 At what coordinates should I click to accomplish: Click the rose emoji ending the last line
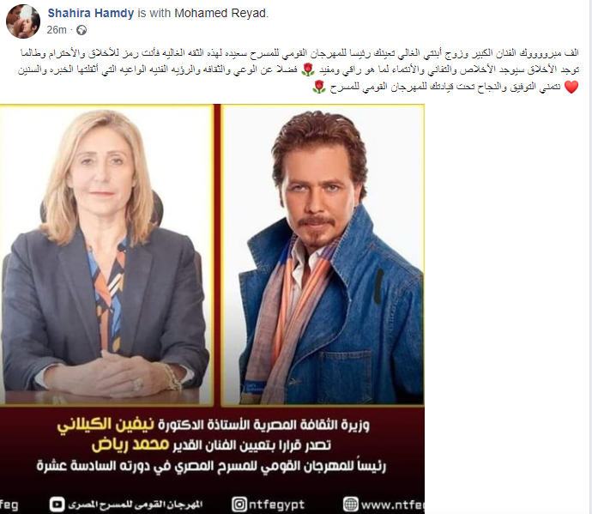tap(318, 88)
